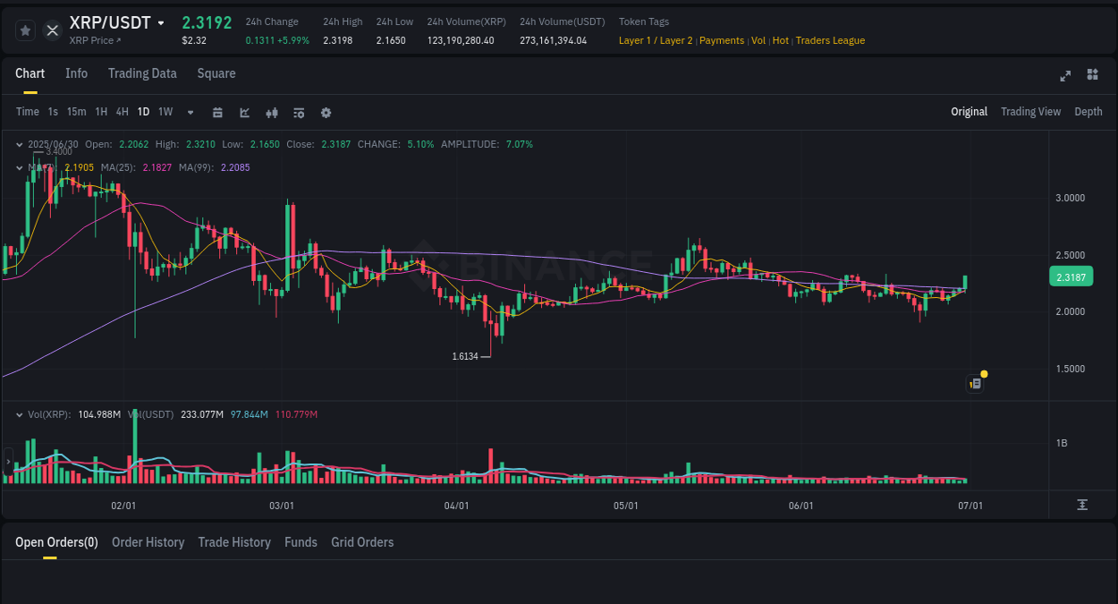
Task: Open the date range calendar icon
Action: coord(217,112)
